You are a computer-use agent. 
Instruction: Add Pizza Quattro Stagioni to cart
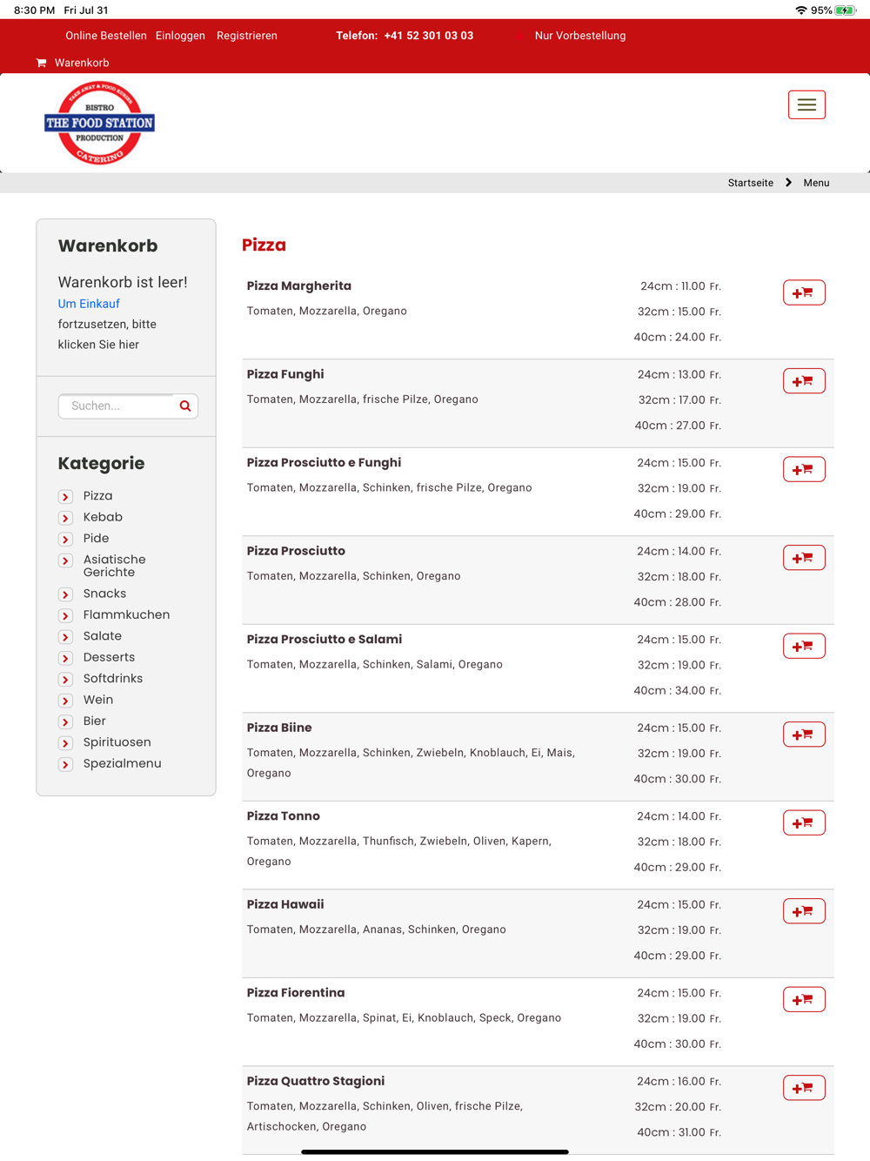tap(804, 1088)
